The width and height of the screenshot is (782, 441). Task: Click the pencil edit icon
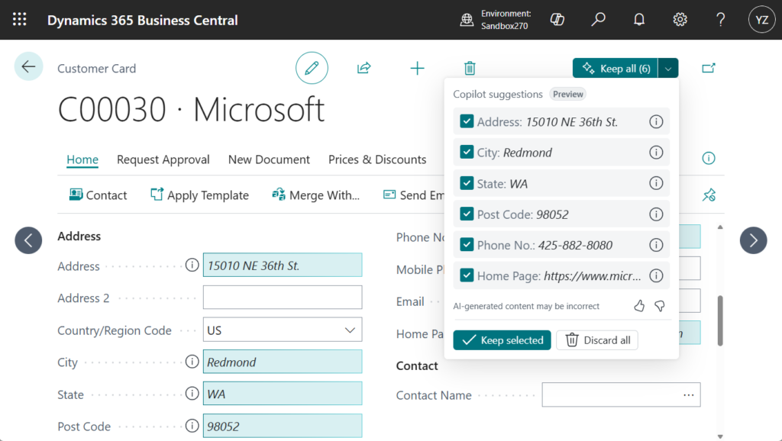point(312,69)
